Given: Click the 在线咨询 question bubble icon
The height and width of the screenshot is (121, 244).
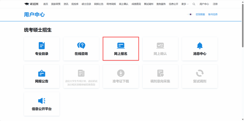Looking at the screenshot, I should pos(81,45).
